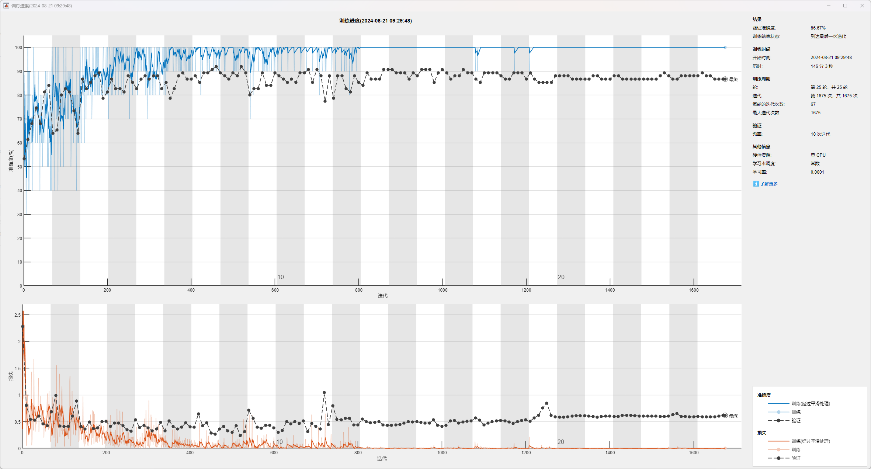Click the 86.67% validation accuracy value
This screenshot has width=871, height=469.
pyautogui.click(x=818, y=28)
